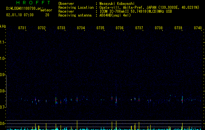
Task: Click the Receiving antenna label
Action: pos(75,15)
